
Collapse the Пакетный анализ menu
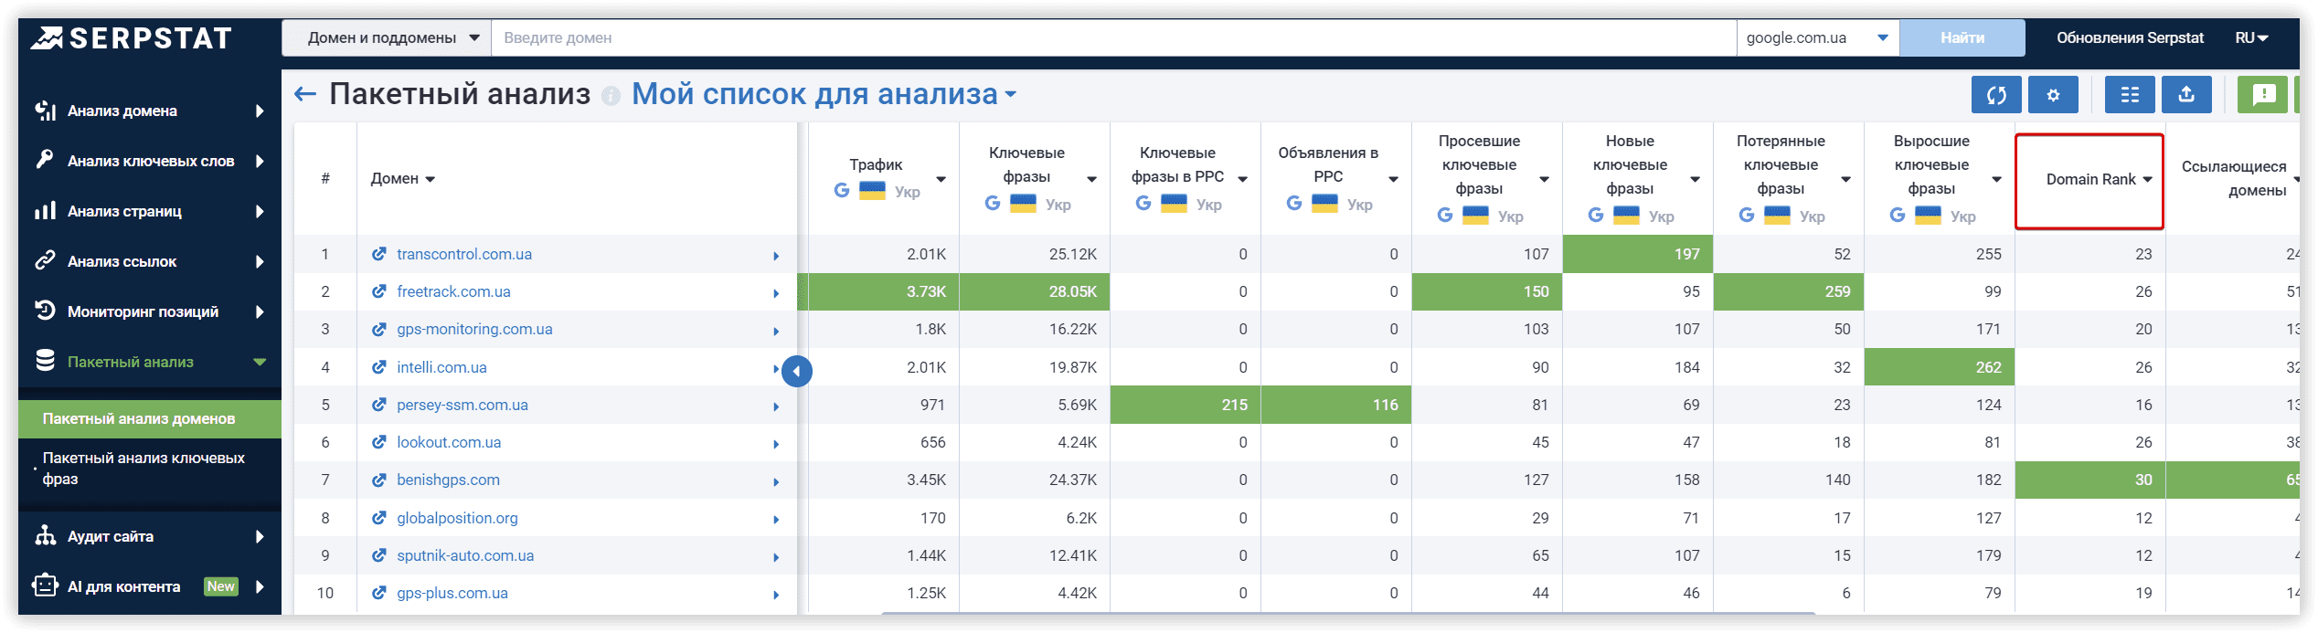(x=260, y=362)
